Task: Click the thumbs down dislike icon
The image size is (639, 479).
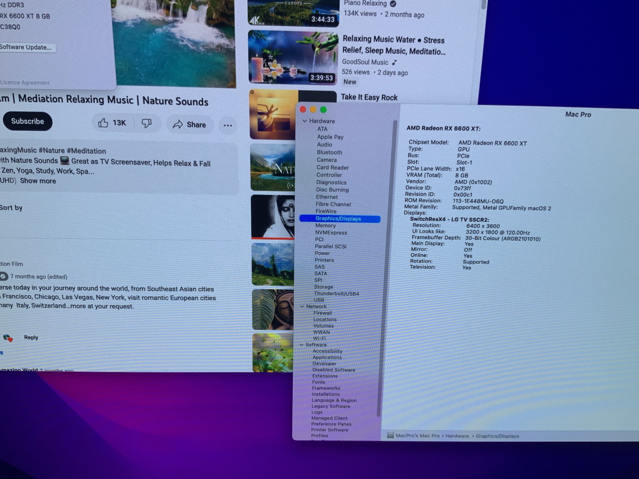Action: 146,124
